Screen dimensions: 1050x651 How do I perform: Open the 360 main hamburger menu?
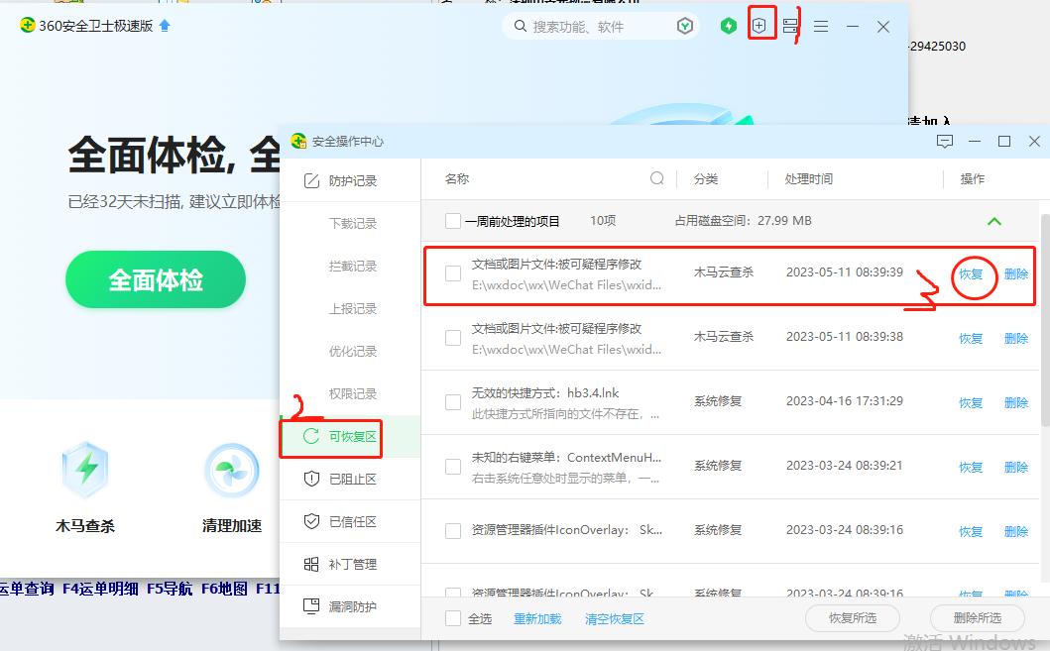(820, 26)
